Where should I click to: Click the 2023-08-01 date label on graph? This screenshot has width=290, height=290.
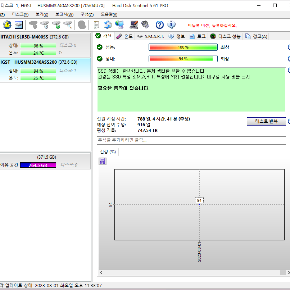[199, 252]
